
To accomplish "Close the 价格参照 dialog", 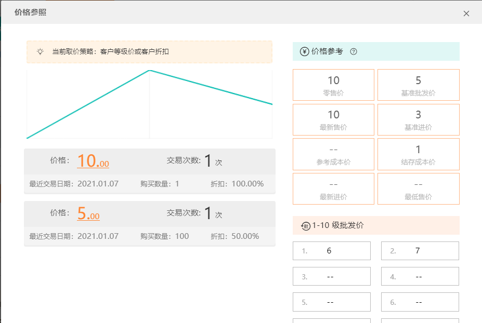I will tap(466, 14).
